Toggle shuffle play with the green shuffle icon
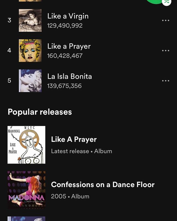The width and height of the screenshot is (177, 221). [x=166, y=2]
